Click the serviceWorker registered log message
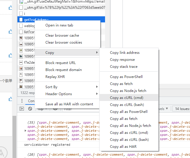This screenshot has height=158, width=190. click(x=47, y=145)
